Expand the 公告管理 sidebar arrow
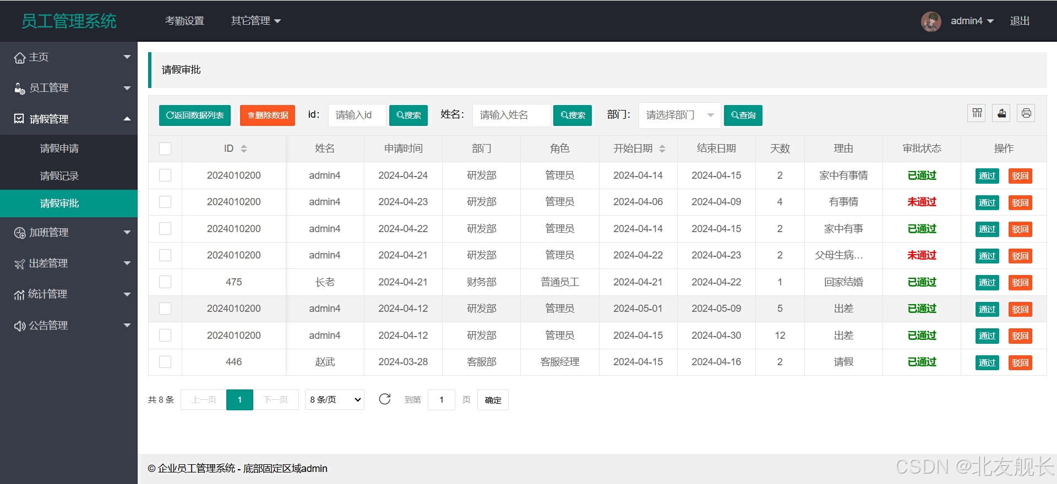 click(127, 326)
